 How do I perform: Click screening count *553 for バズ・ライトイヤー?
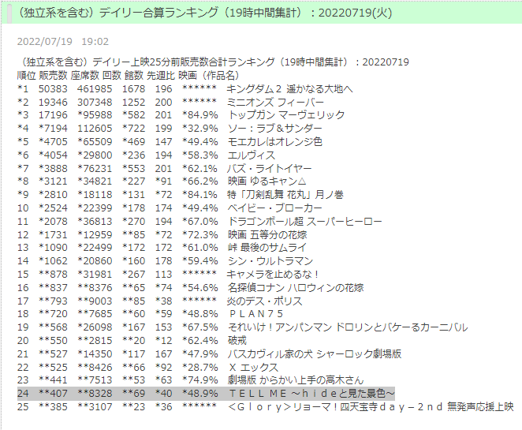(133, 169)
